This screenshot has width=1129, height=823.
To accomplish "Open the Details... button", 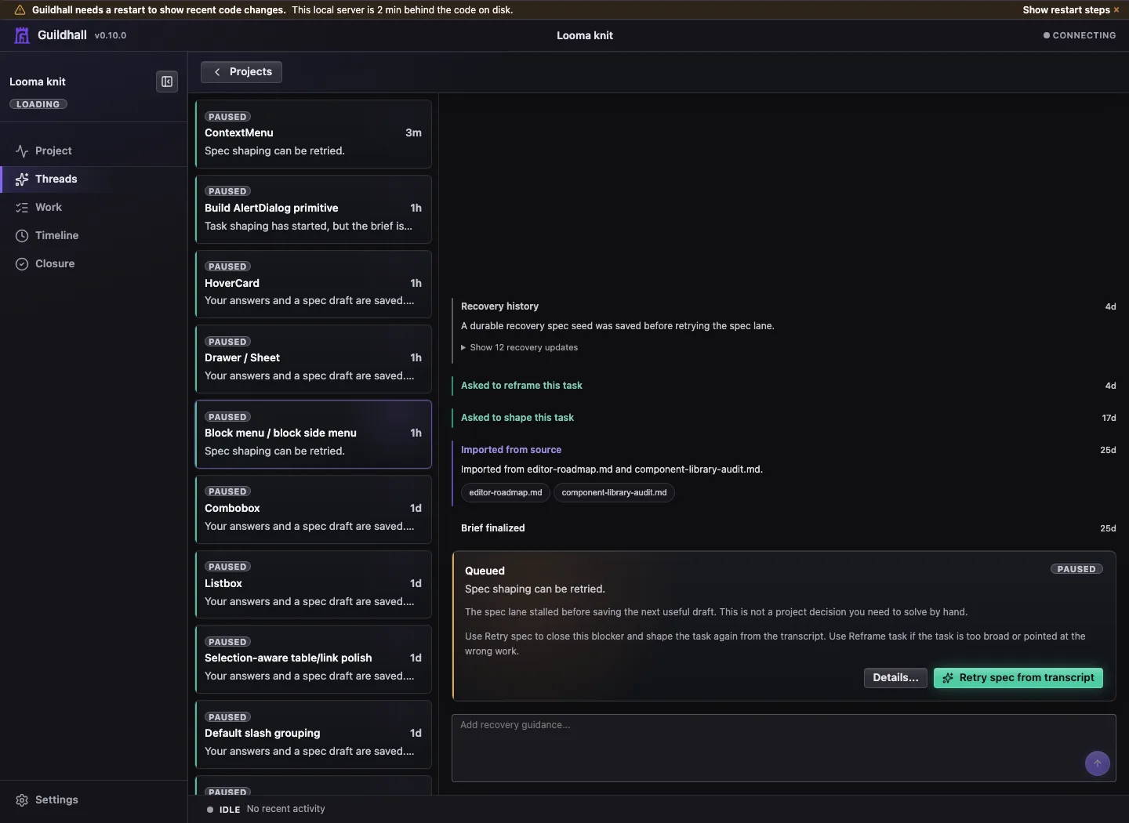I will [x=895, y=678].
